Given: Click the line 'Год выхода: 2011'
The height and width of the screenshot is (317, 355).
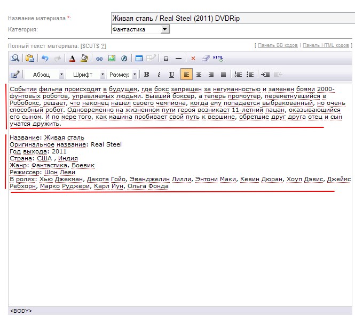Looking at the screenshot, I should 38,151.
